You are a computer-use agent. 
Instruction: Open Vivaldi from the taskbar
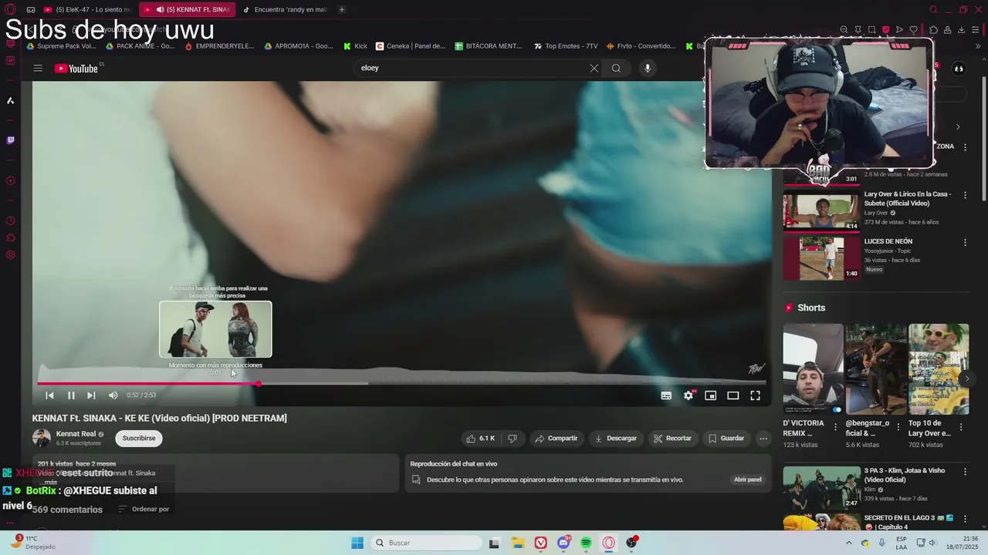tap(541, 543)
